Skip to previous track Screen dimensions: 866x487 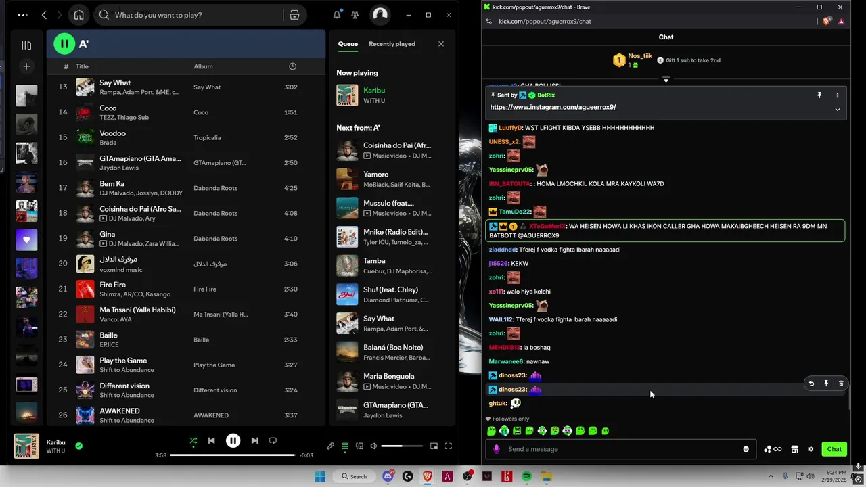(x=211, y=440)
